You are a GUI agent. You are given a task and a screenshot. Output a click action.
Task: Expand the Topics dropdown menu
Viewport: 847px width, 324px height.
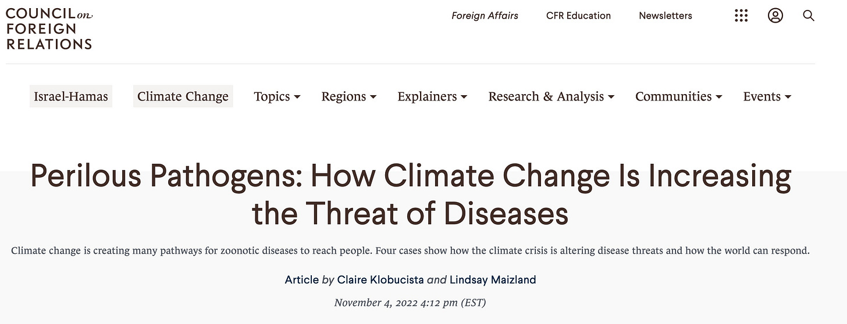(277, 96)
